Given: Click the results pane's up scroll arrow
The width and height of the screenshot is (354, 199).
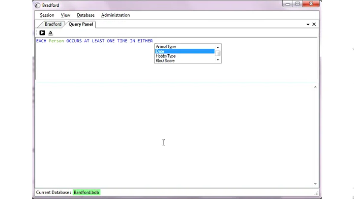Looking at the screenshot, I should pos(315,87).
